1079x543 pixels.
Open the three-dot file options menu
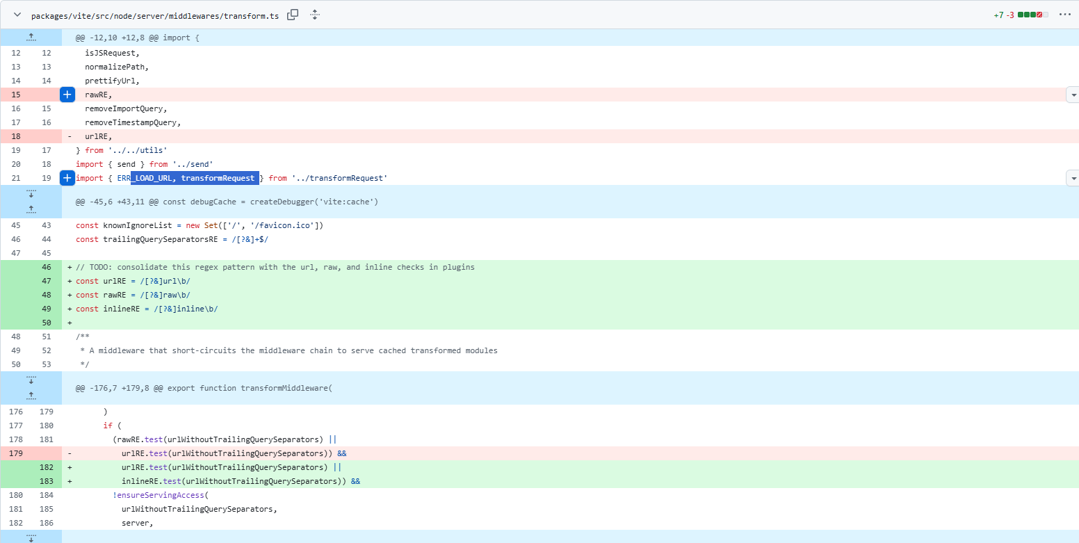(x=1064, y=15)
